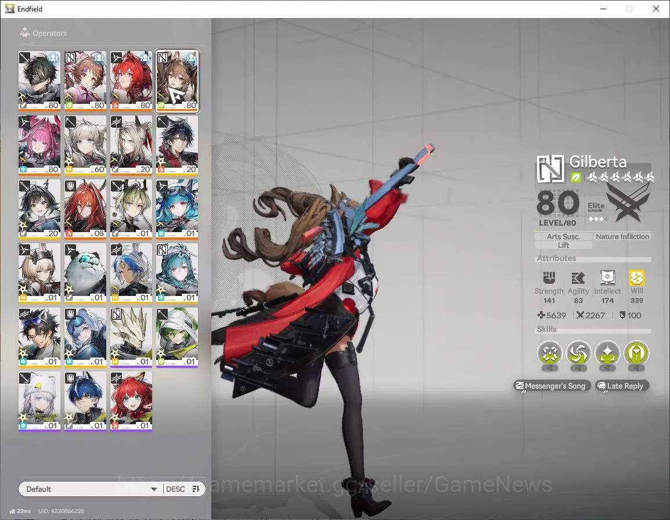Image resolution: width=670 pixels, height=520 pixels.
Task: Click the Nature Infliction tag
Action: pos(622,236)
